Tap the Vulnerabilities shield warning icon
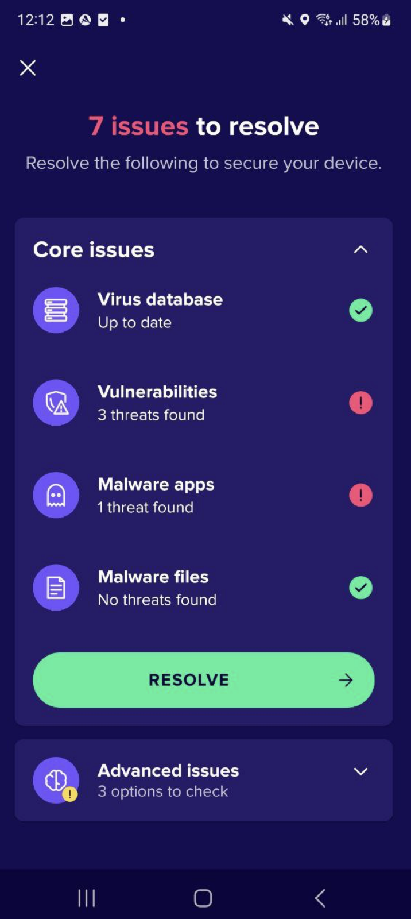 56,403
